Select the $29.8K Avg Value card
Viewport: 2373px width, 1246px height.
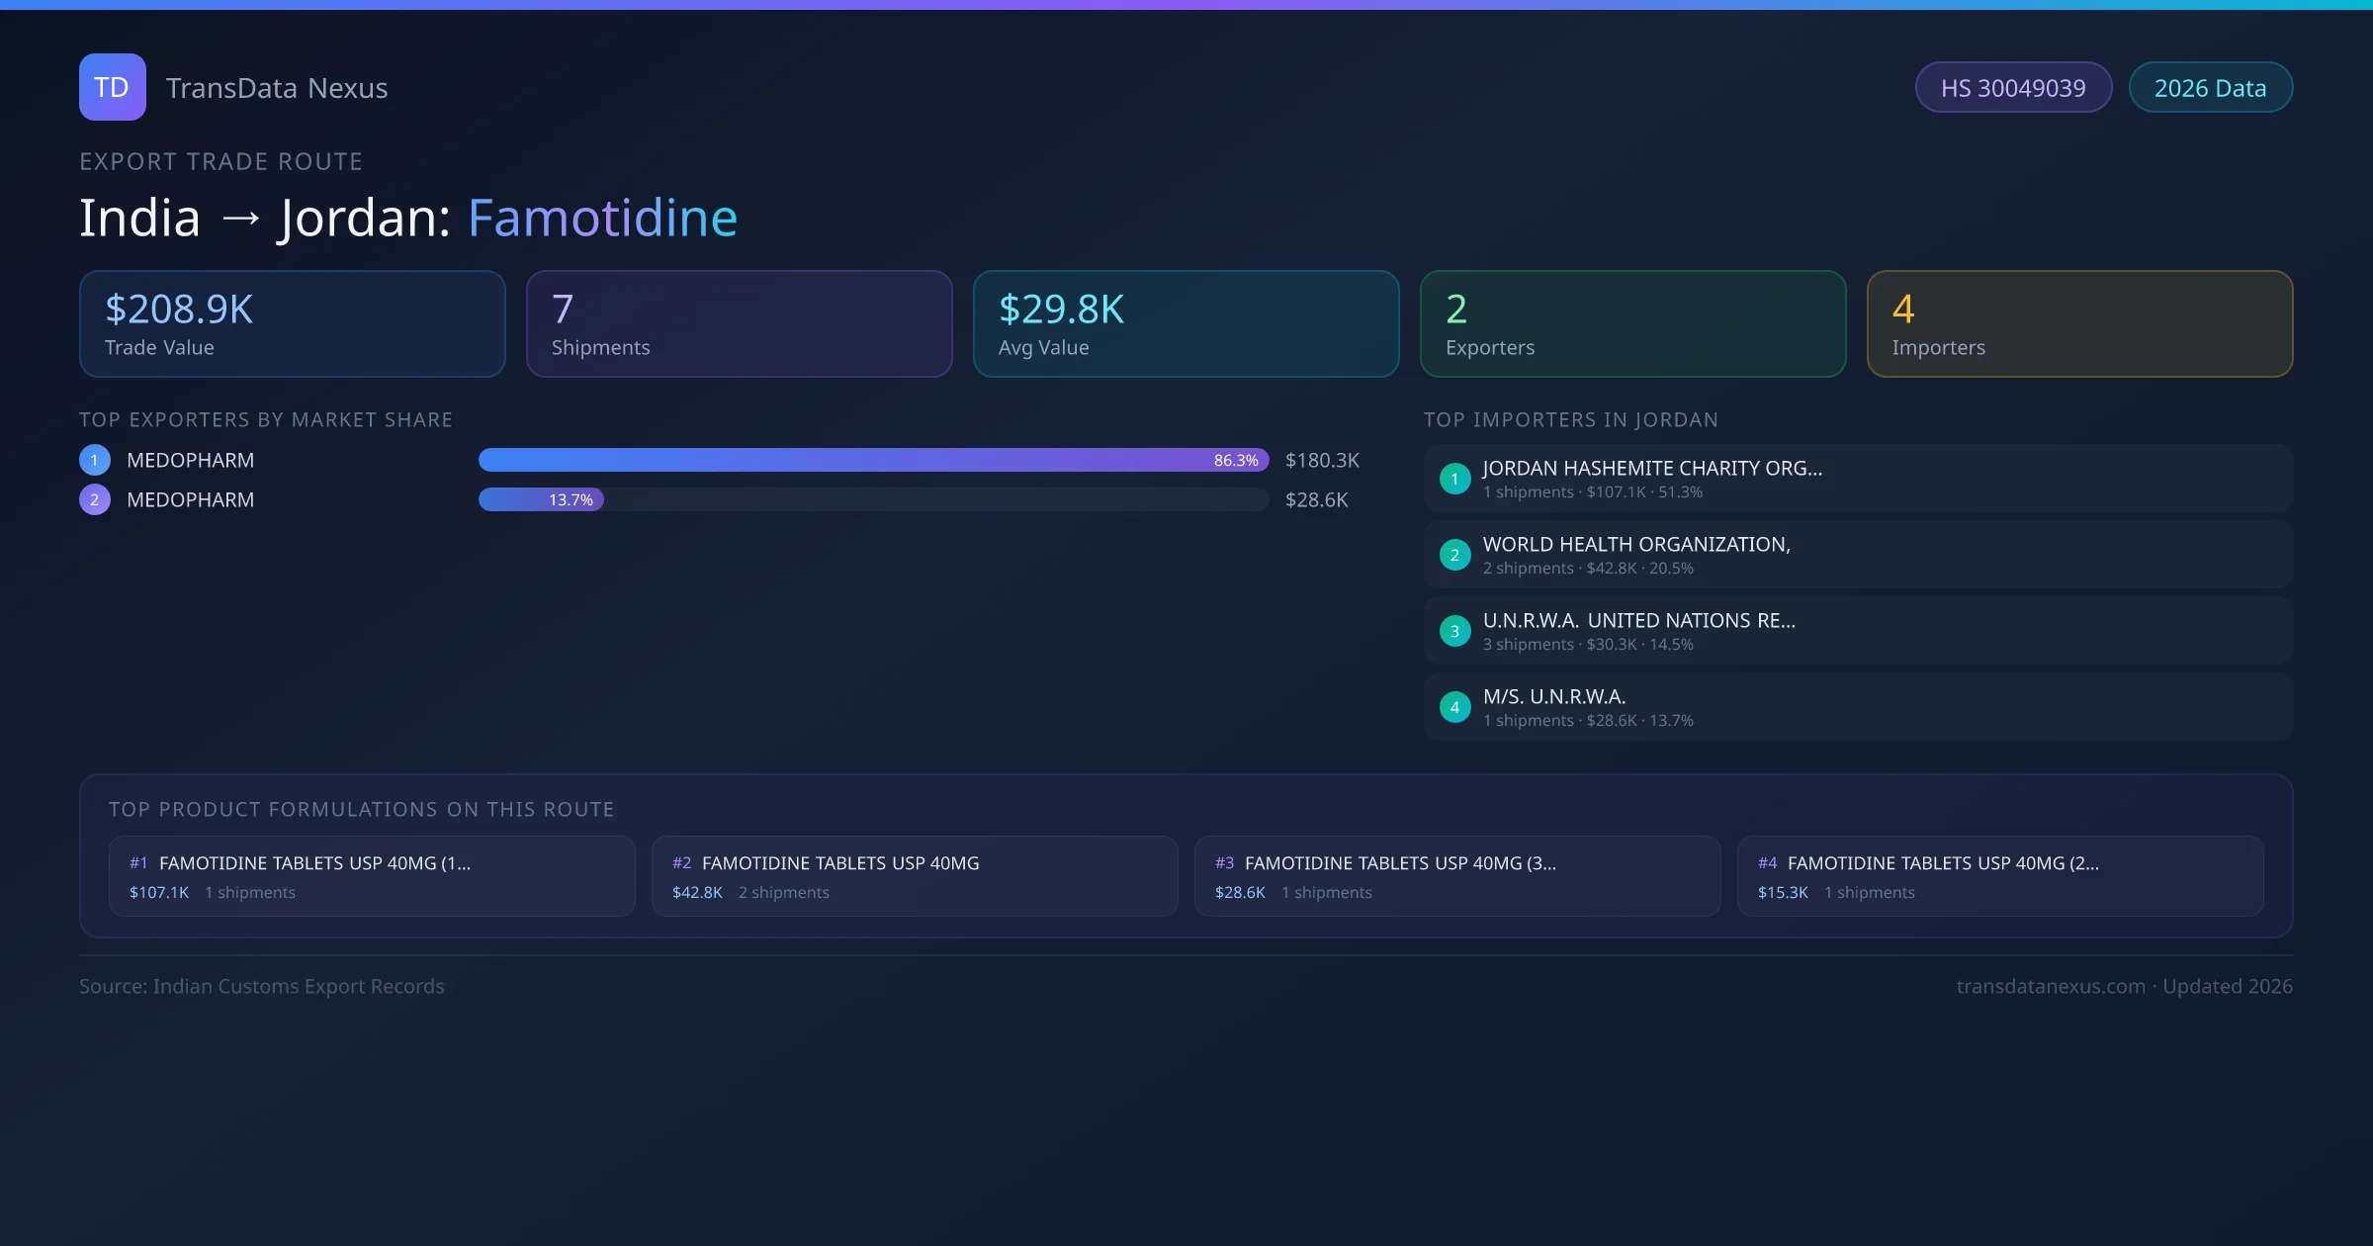coord(1186,324)
